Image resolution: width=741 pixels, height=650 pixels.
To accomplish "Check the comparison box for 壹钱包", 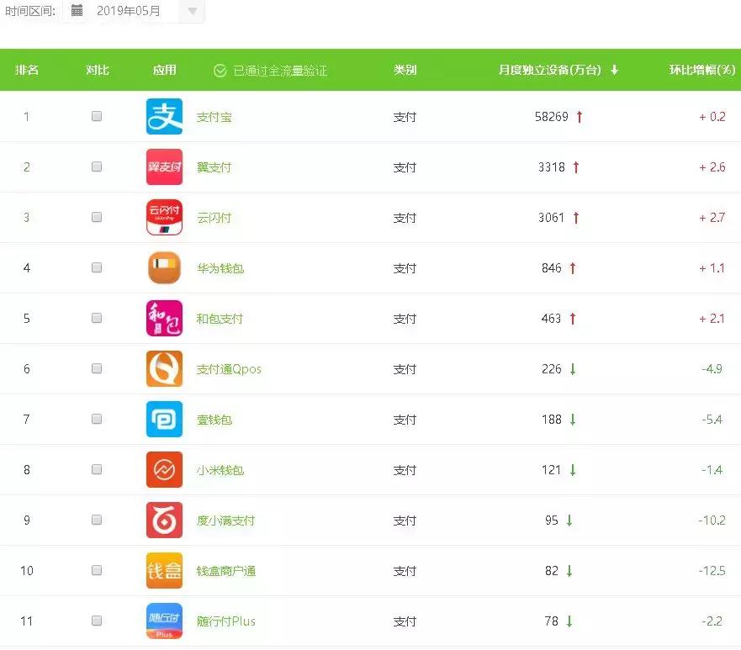I will 97,419.
